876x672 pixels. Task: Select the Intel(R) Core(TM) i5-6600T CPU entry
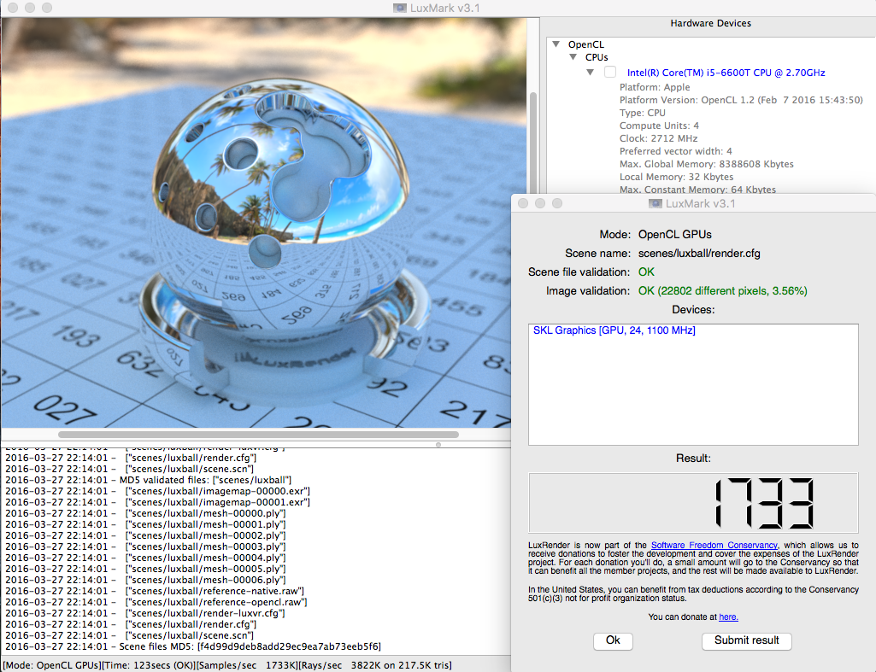point(726,73)
